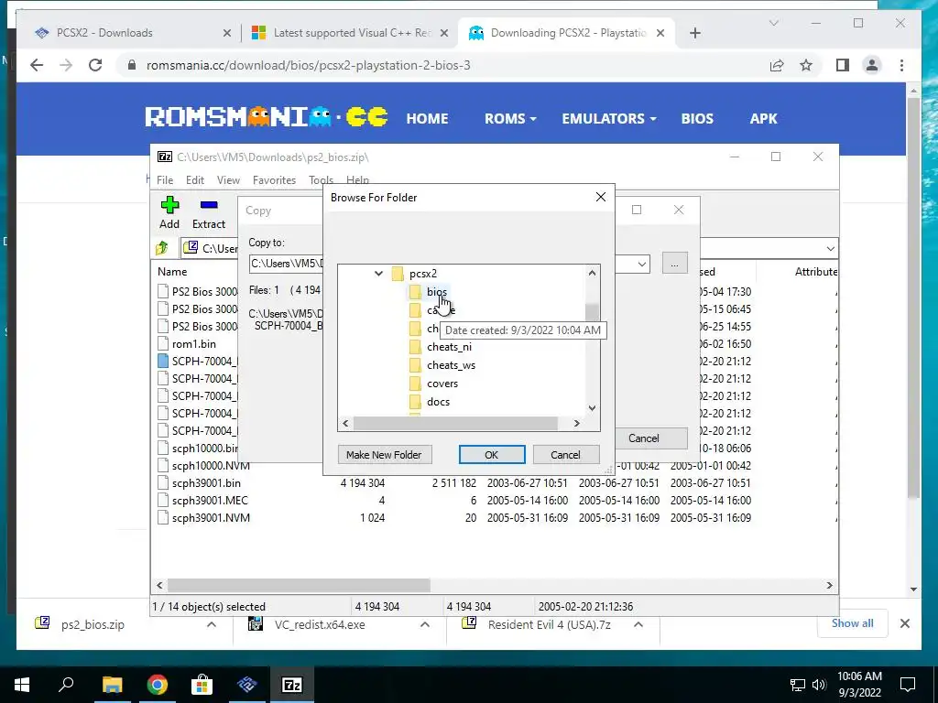This screenshot has height=703, width=938.
Task: Bookmark this page with star icon
Action: tap(806, 65)
